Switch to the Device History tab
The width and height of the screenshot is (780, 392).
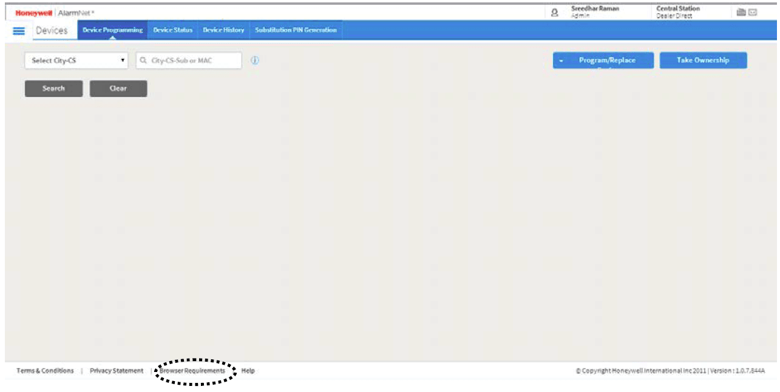(x=223, y=30)
